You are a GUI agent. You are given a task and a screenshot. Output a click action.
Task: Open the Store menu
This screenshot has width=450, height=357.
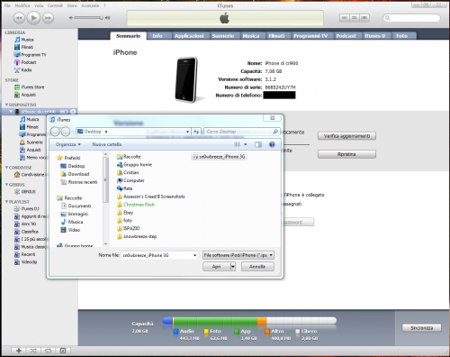(x=72, y=5)
